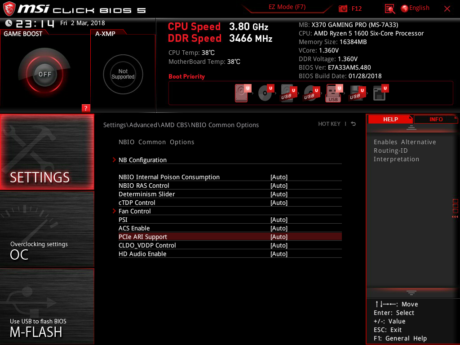Viewport: 460px width, 345px height.
Task: Select the PSI row label
Action: pos(123,220)
